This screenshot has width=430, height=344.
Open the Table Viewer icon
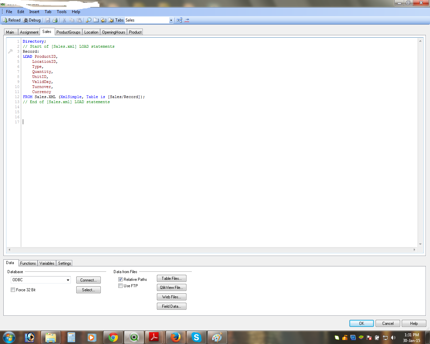[179, 20]
